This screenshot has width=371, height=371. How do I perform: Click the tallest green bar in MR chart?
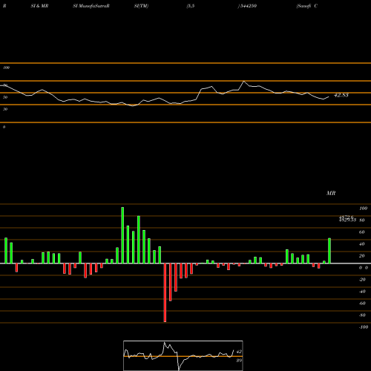coord(122,235)
